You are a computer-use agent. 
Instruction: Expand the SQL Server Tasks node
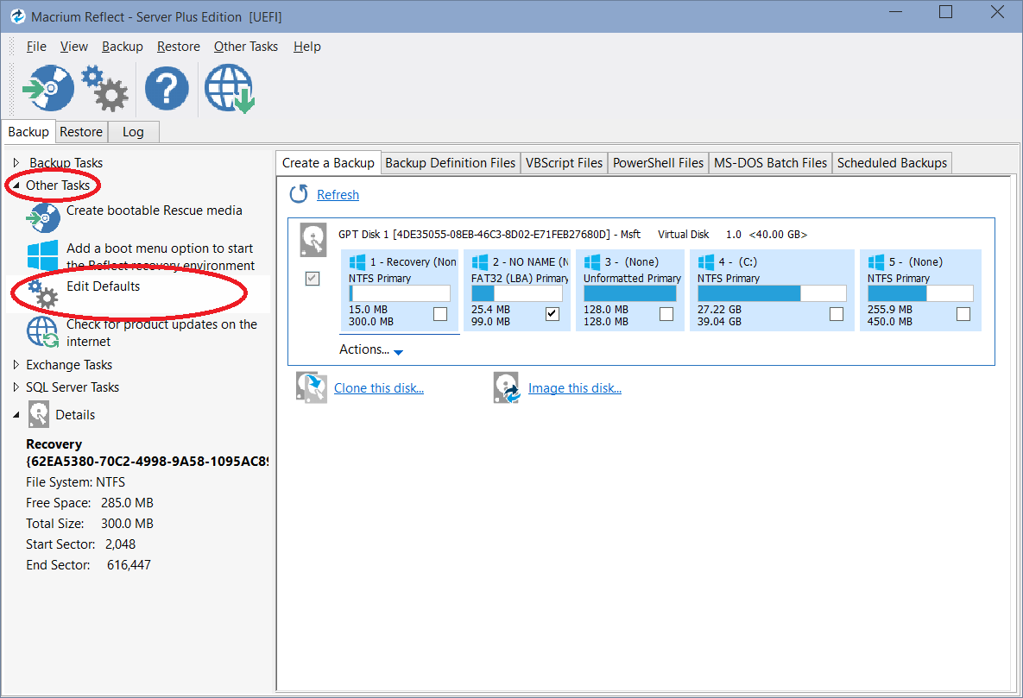(16, 387)
